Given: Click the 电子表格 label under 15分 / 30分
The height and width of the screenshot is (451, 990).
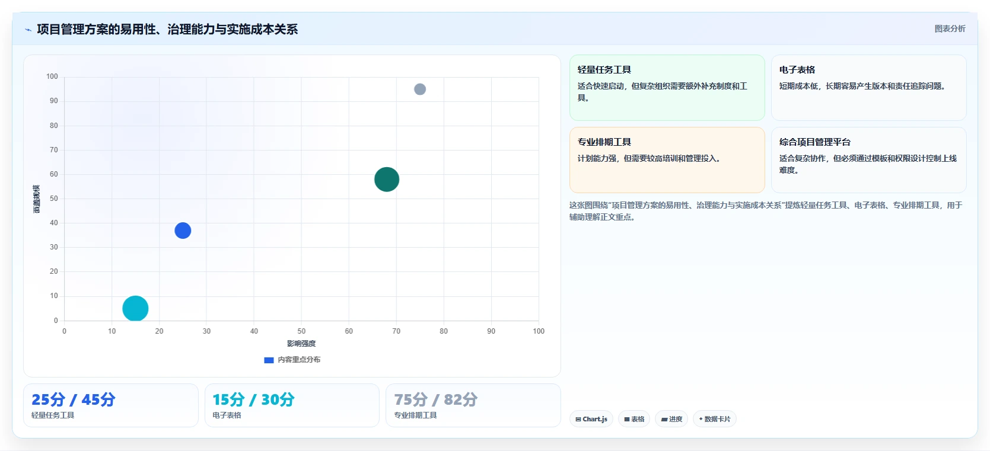Looking at the screenshot, I should coord(227,415).
